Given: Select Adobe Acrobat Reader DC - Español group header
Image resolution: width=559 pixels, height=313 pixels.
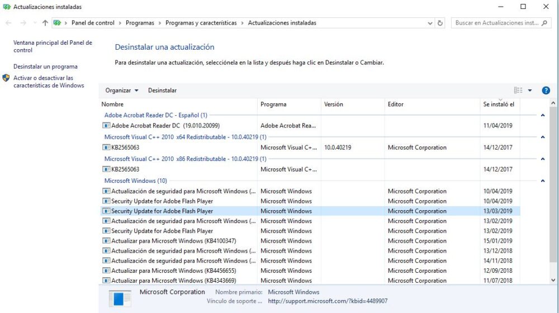Looking at the screenshot, I should click(156, 116).
